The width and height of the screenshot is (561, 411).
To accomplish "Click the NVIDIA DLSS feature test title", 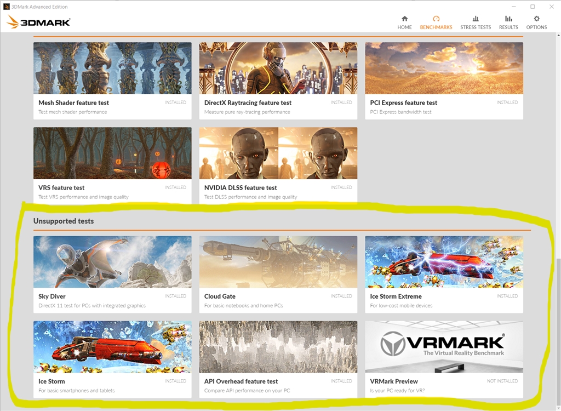I will (241, 187).
